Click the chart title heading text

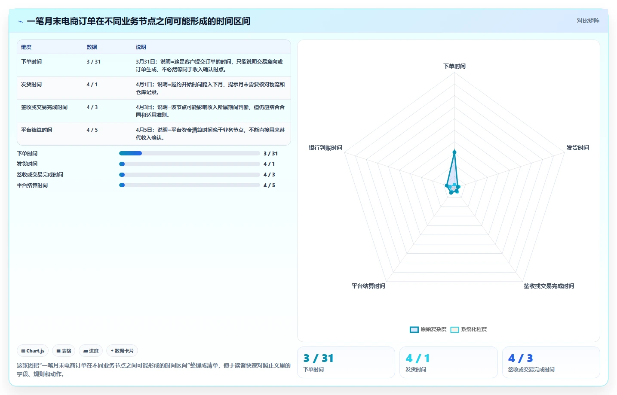138,21
